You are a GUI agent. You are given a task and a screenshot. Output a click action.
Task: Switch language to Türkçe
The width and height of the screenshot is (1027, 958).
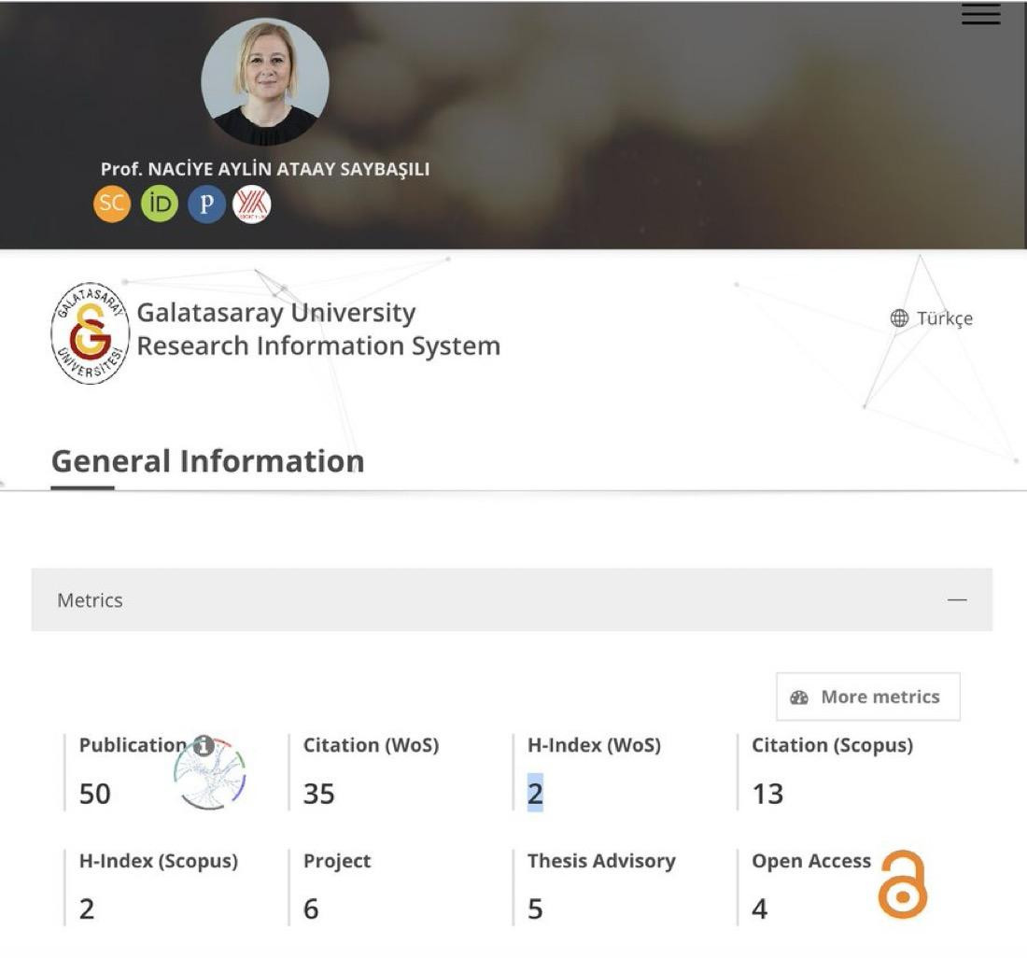click(945, 318)
